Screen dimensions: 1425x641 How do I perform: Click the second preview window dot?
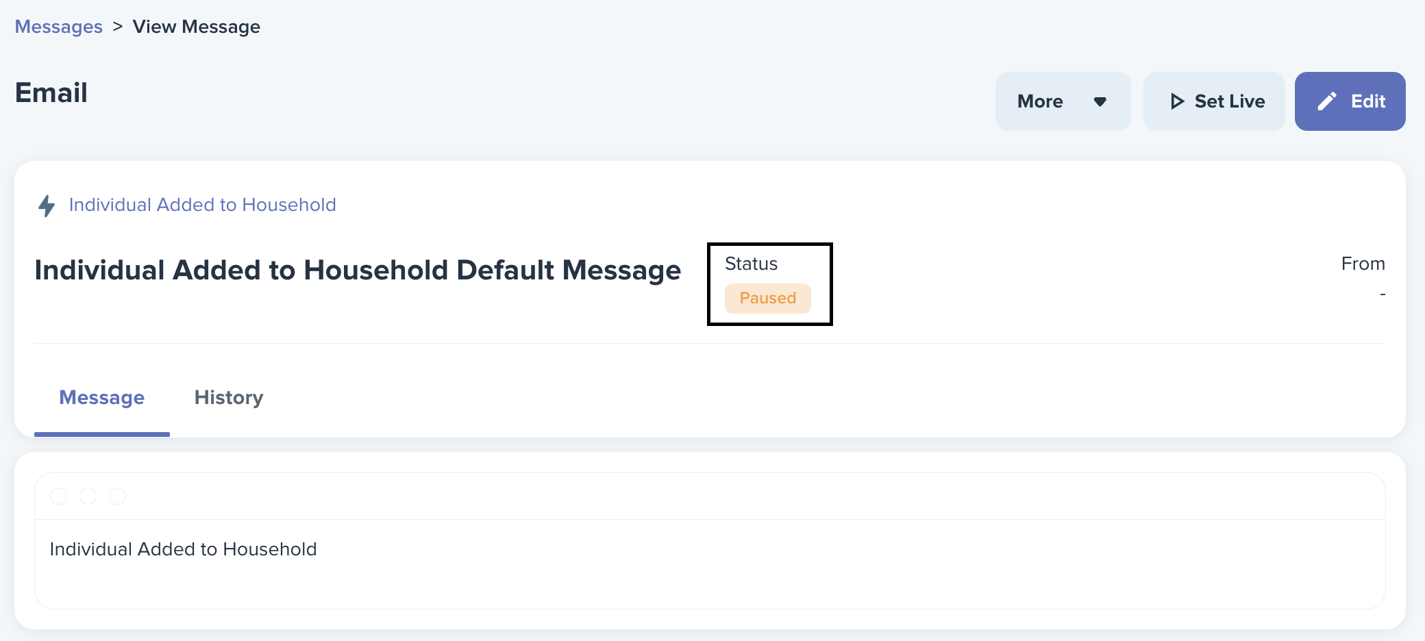tap(88, 496)
